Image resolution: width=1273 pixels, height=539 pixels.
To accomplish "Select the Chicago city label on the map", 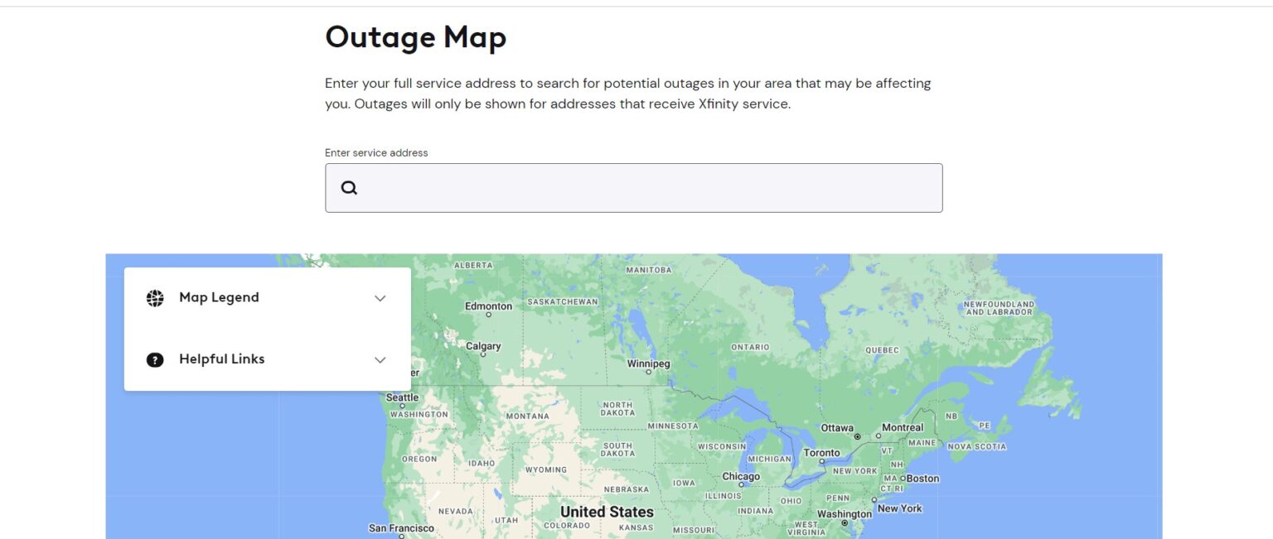I will (739, 476).
